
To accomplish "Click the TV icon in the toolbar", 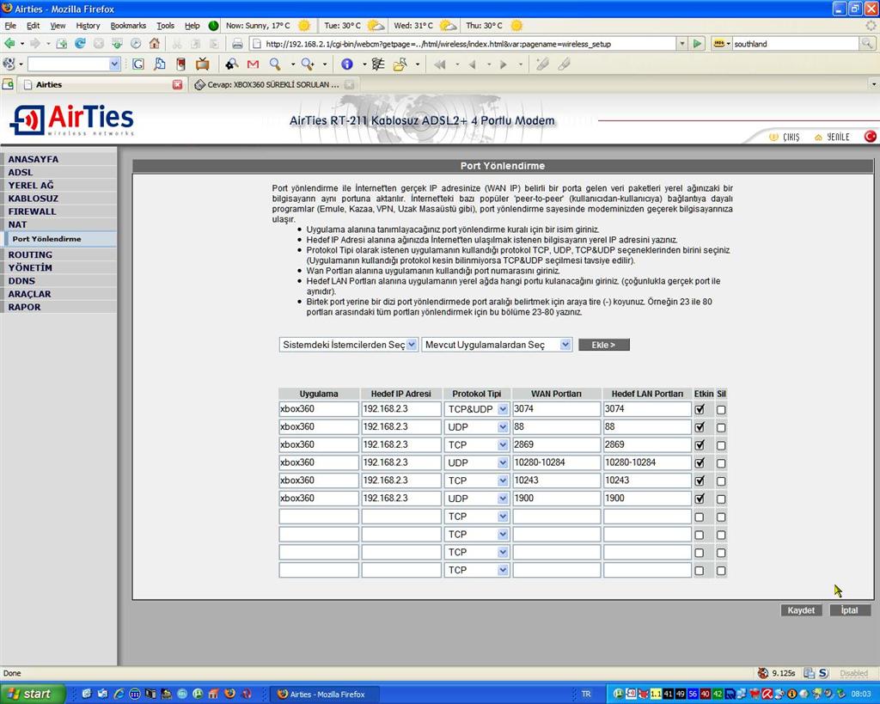I will click(x=203, y=64).
